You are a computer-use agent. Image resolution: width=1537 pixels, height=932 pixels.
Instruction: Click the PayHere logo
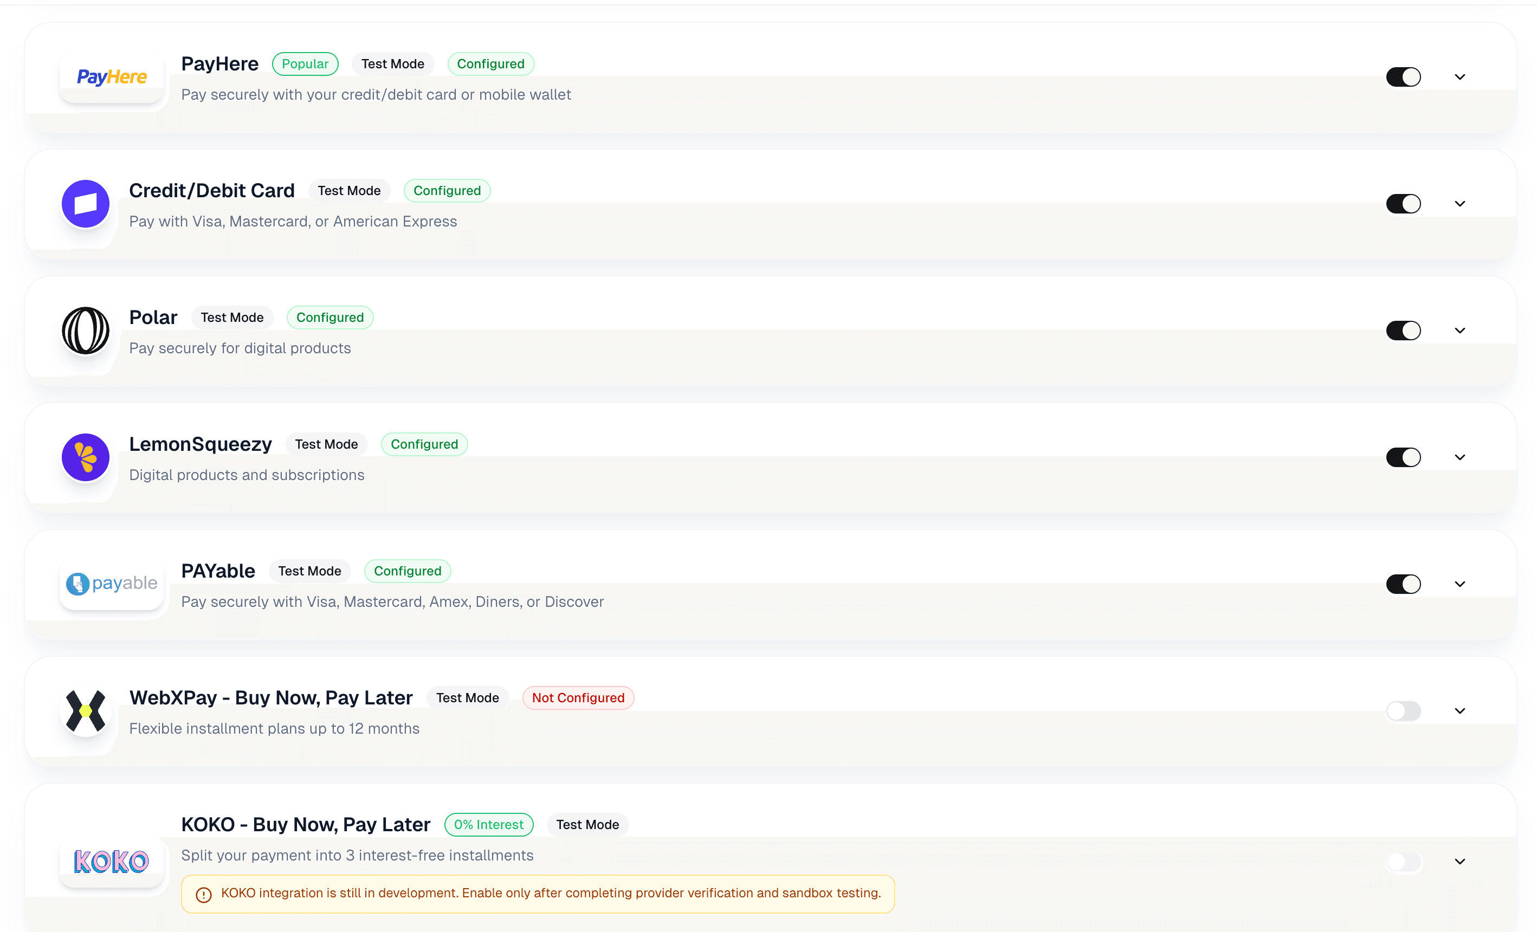[112, 77]
